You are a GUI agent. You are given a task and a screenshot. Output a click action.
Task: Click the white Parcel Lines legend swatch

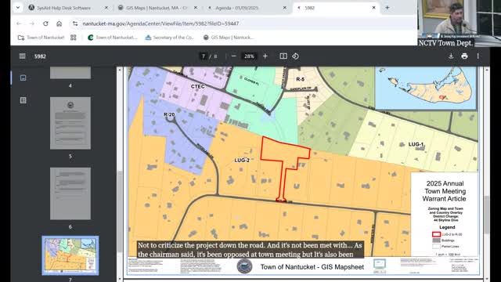436,247
